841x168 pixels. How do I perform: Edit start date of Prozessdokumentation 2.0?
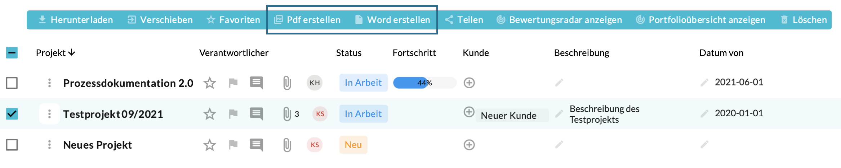pos(704,83)
